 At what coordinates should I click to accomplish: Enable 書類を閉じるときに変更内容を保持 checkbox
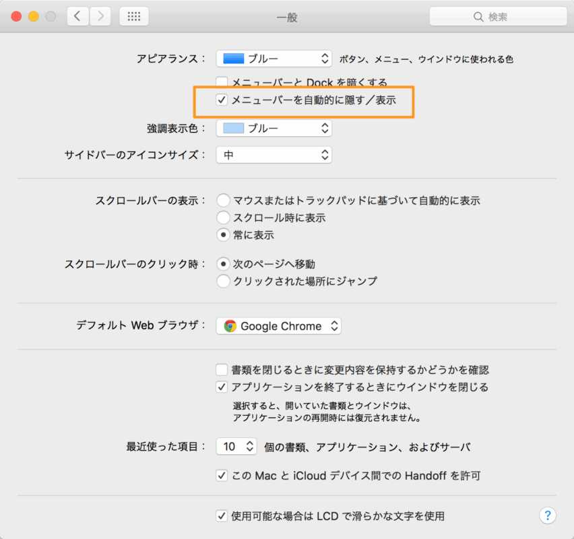pyautogui.click(x=222, y=369)
